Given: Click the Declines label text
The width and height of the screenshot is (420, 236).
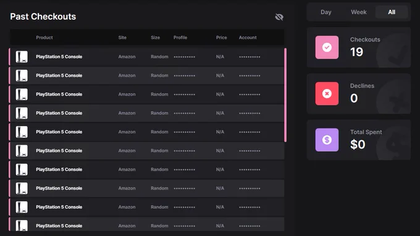Looking at the screenshot, I should pos(362,86).
